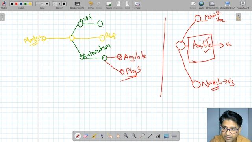Choose the thin line width

(38, 4)
